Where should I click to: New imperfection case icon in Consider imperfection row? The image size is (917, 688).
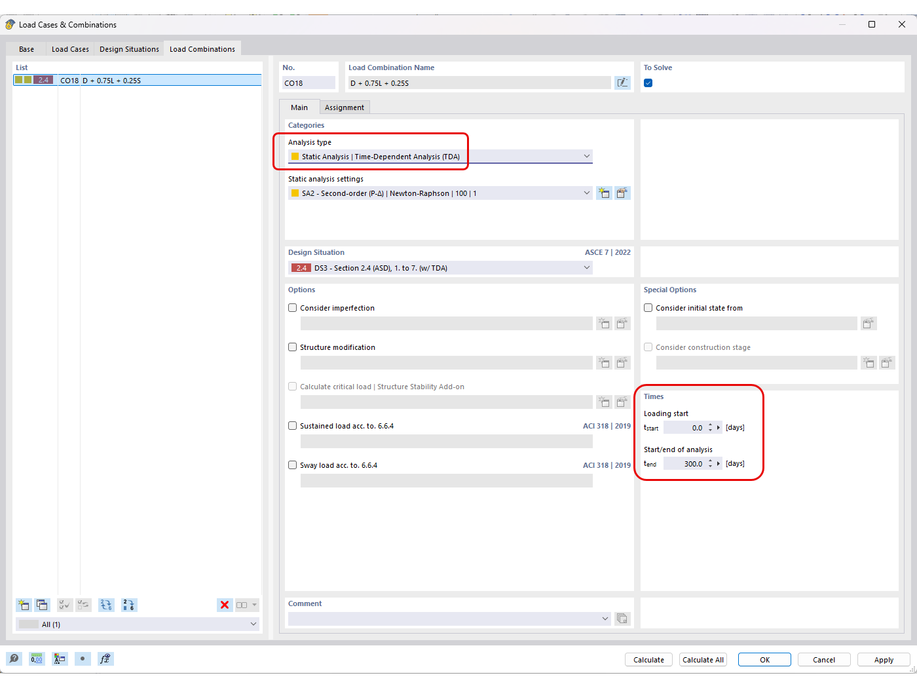tap(604, 323)
